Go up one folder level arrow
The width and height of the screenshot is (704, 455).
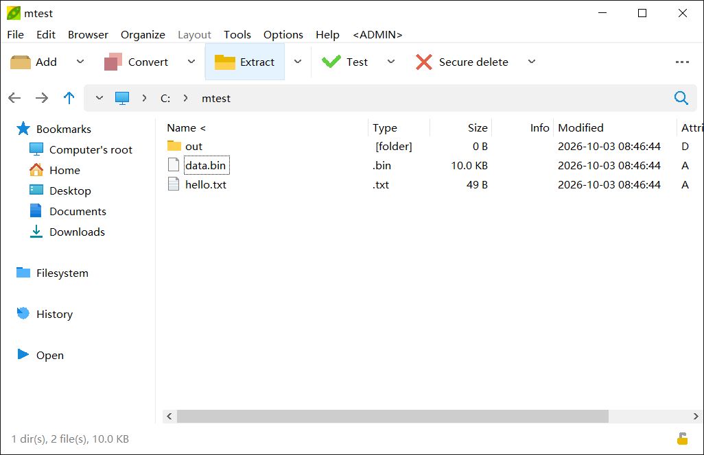coord(69,98)
